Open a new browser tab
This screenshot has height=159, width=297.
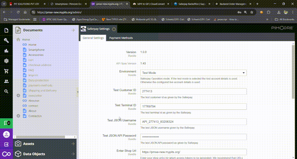pos(257,4)
